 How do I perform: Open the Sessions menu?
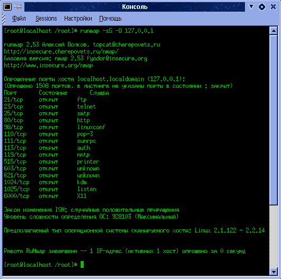[46, 19]
